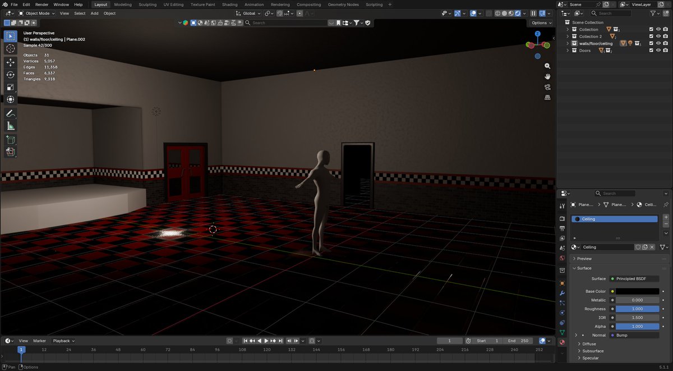The image size is (673, 371).
Task: Open the Render menu
Action: tap(42, 4)
